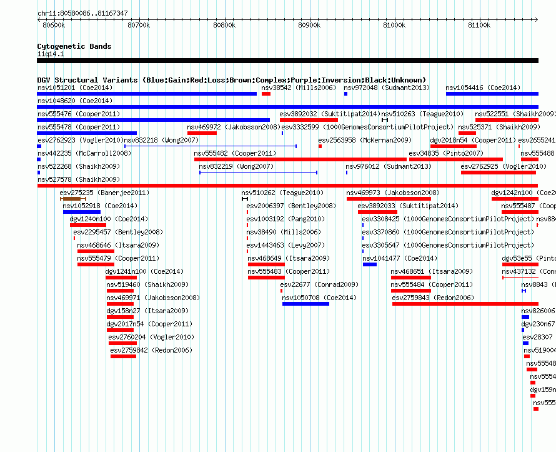The height and width of the screenshot is (452, 556).
Task: Select nsv519460 (Shaikh2009) label
Action: (147, 284)
